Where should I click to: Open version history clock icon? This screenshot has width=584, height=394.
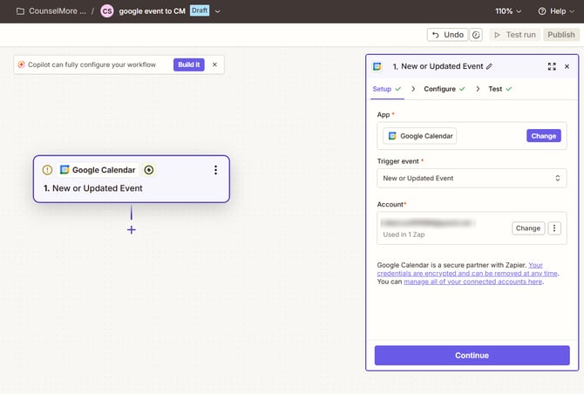coord(476,35)
